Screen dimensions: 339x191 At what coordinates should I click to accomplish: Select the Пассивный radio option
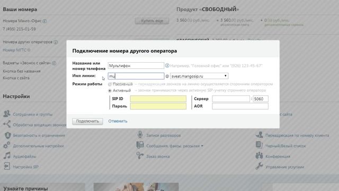click(x=110, y=84)
